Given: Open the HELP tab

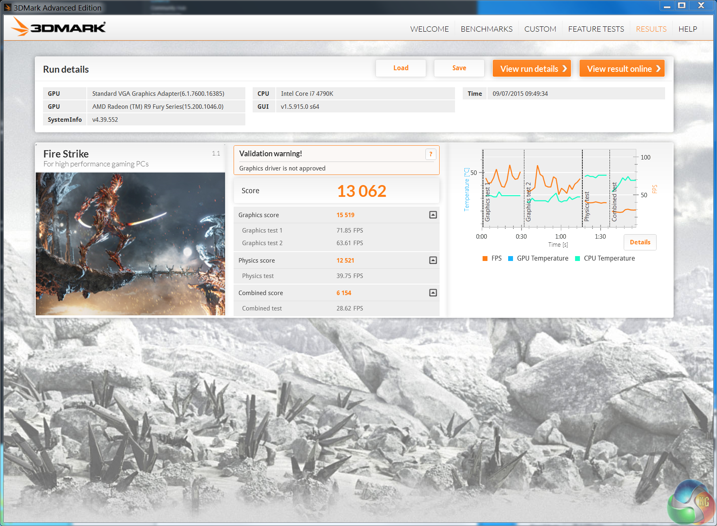Looking at the screenshot, I should point(687,29).
